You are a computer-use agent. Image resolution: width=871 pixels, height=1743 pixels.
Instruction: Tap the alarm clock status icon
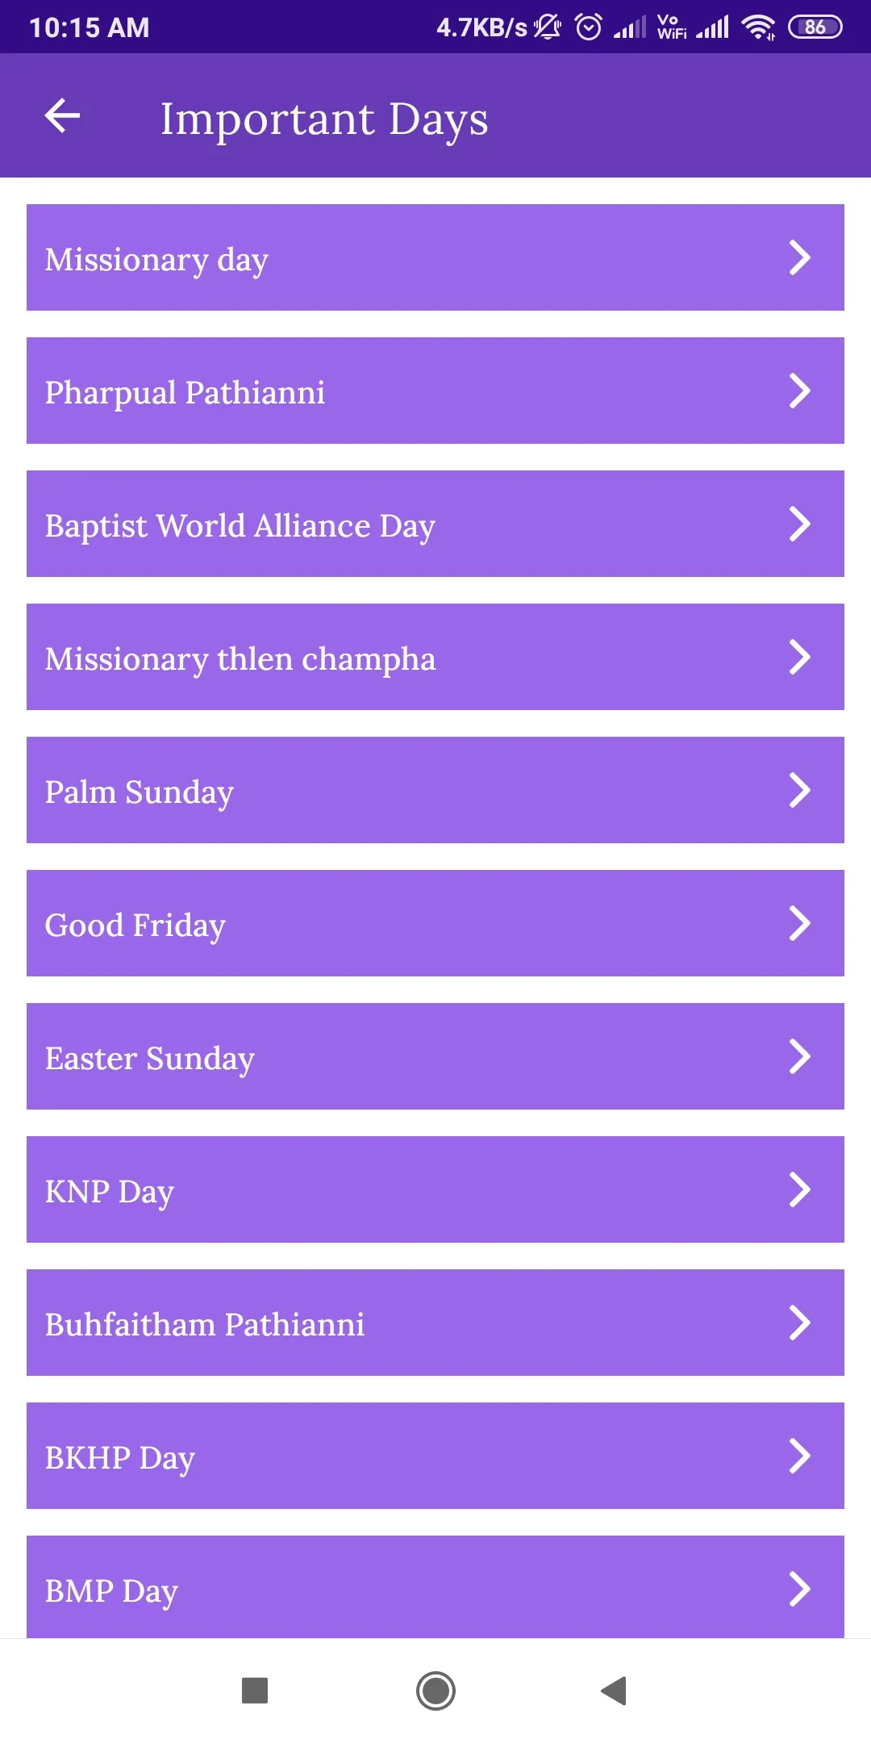tap(589, 27)
